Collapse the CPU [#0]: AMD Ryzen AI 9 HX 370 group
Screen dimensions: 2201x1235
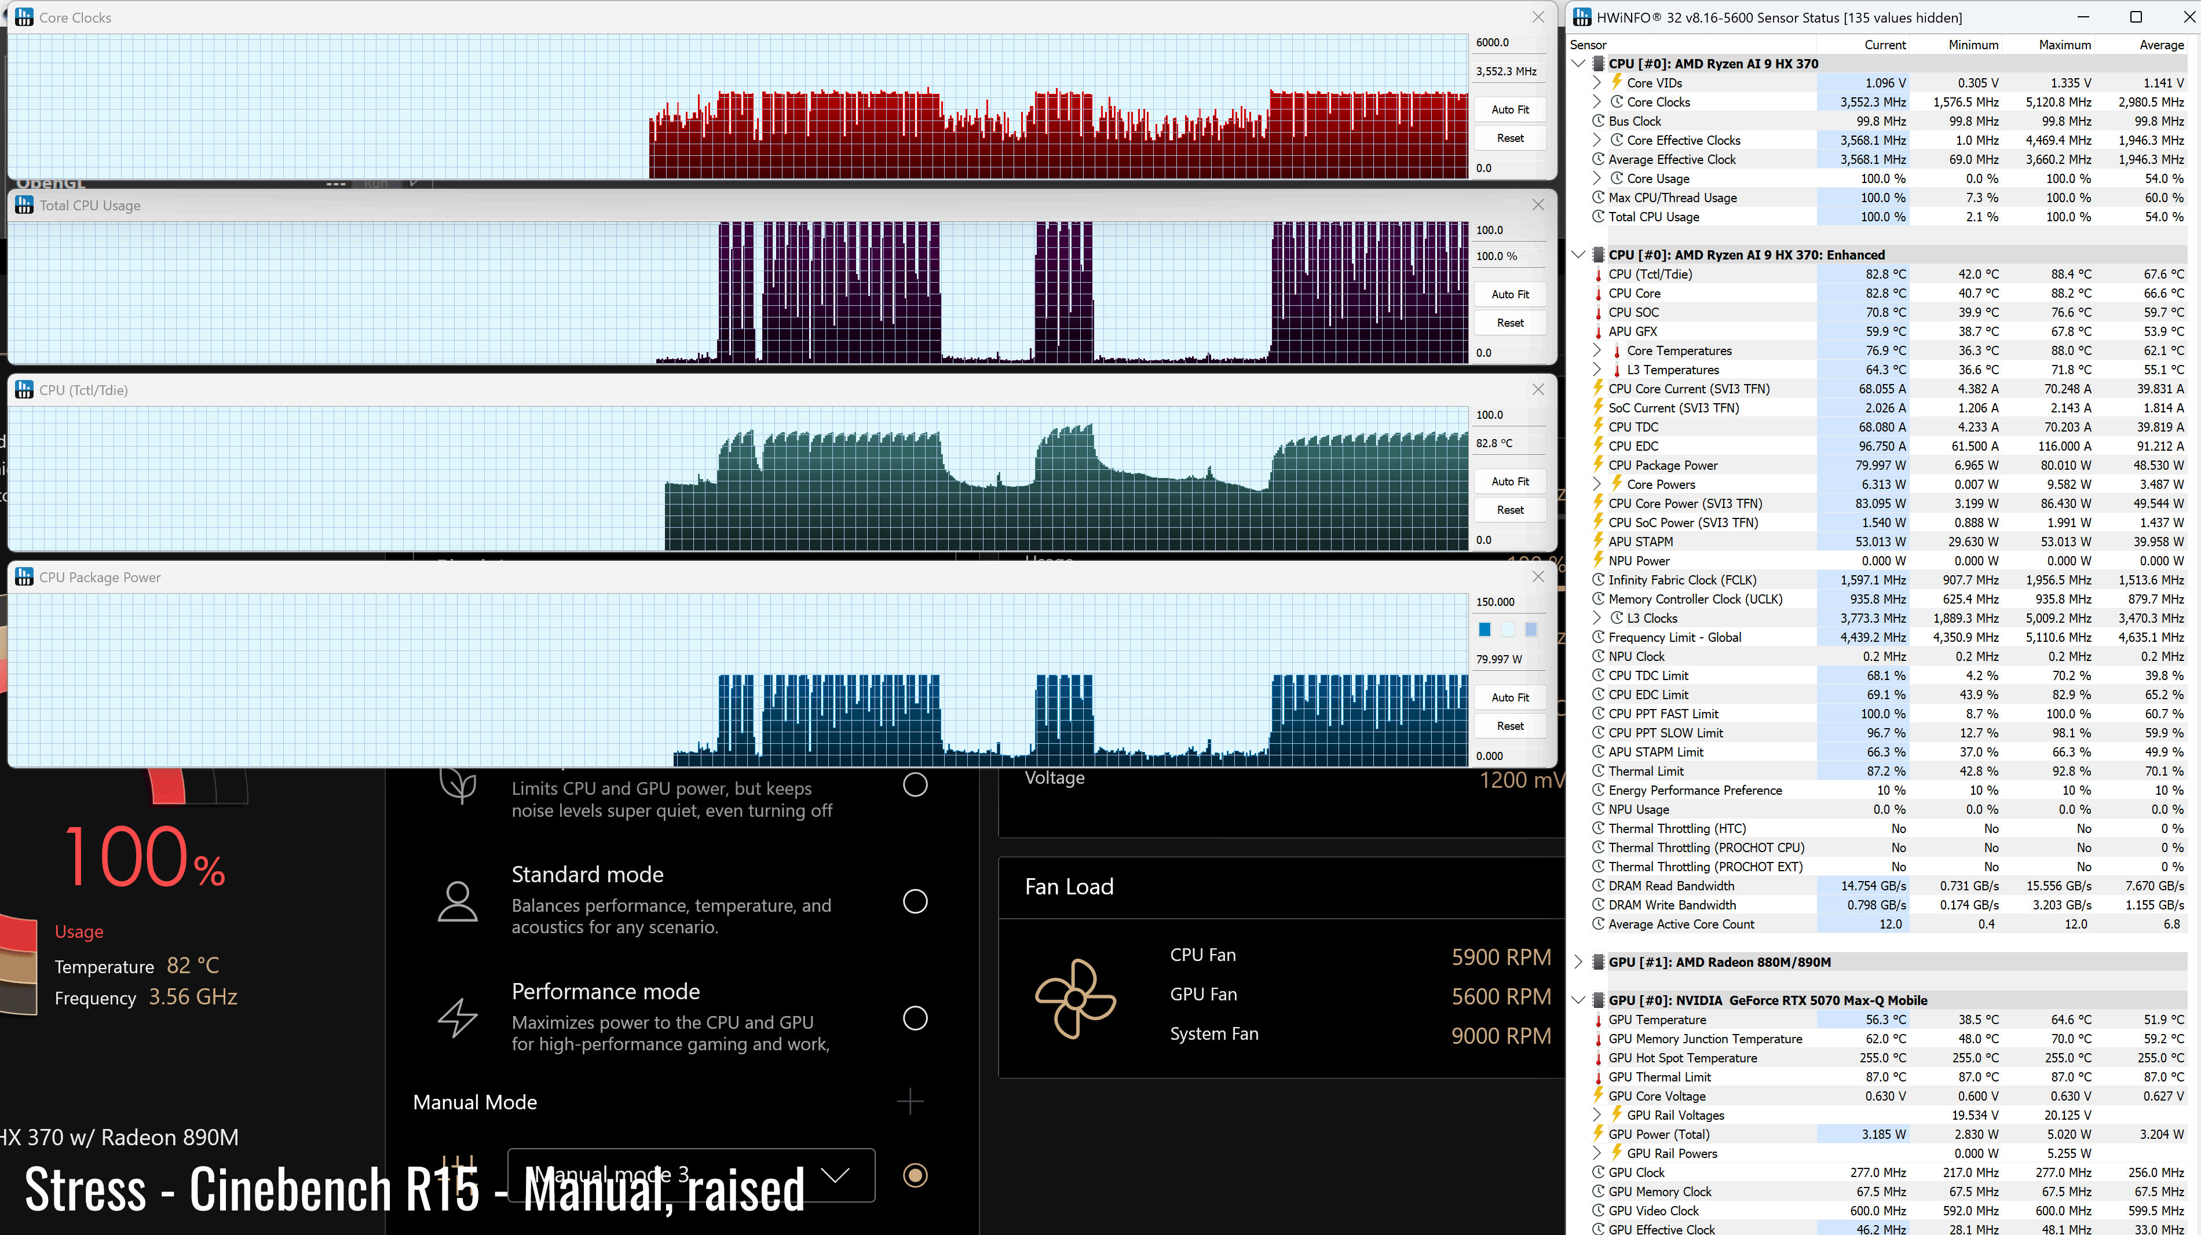(x=1578, y=63)
